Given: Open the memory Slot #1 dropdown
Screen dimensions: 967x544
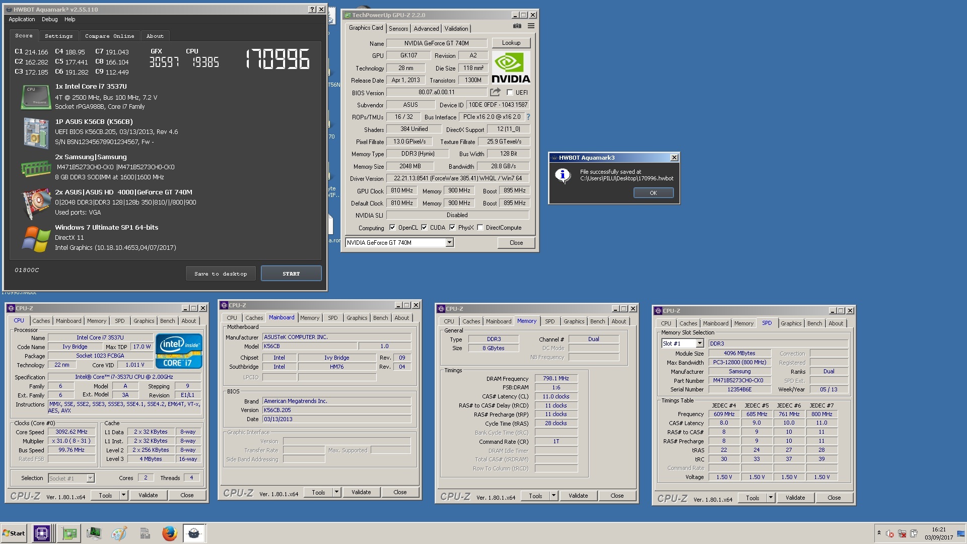Looking at the screenshot, I should pyautogui.click(x=700, y=344).
